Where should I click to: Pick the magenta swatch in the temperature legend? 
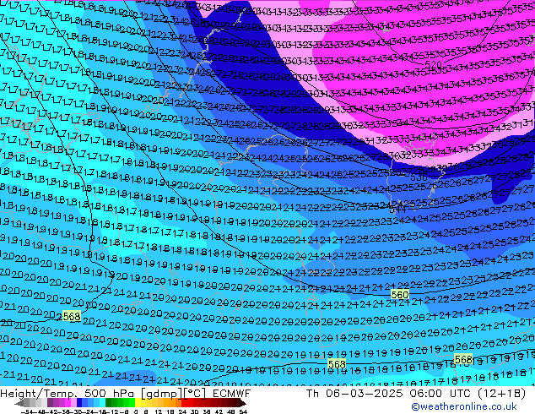pyautogui.click(x=68, y=403)
